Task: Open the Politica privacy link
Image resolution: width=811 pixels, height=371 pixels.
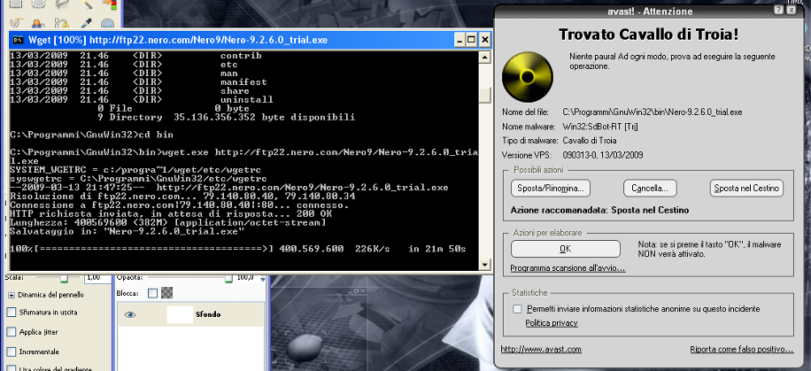Action: pos(552,323)
